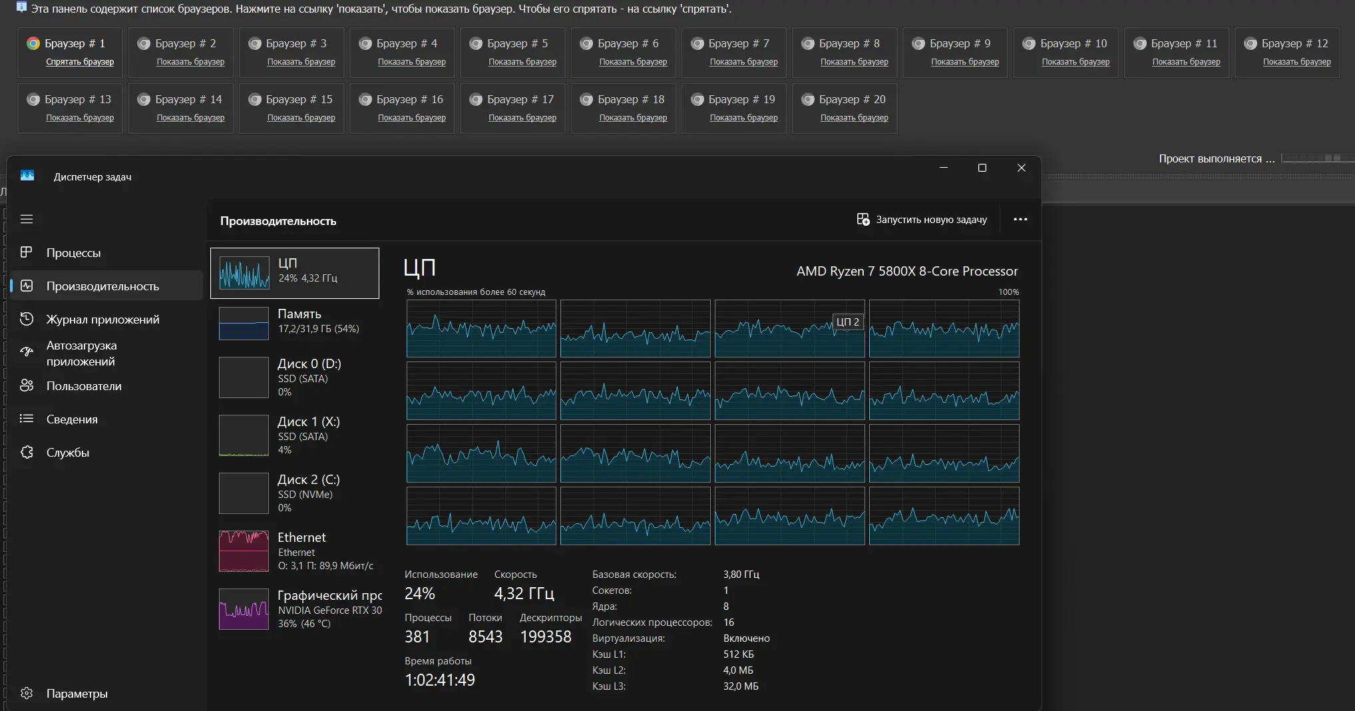Click Показать браузер for Браузер # 20
1355x711 pixels.
(x=855, y=118)
